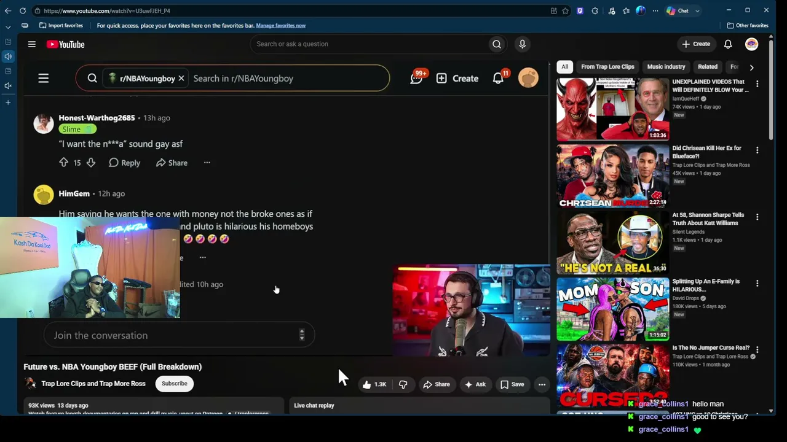Click the browser back arrow
This screenshot has height=442, width=787.
pos(8,10)
